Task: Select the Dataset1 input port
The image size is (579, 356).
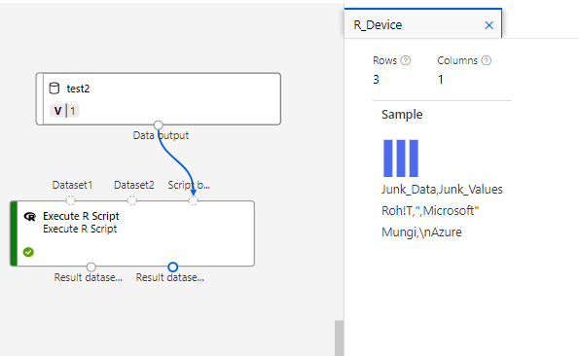Action: [x=70, y=200]
